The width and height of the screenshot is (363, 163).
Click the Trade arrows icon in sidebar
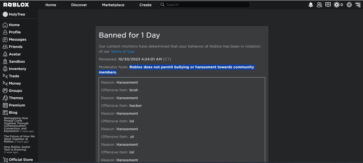tap(5, 76)
